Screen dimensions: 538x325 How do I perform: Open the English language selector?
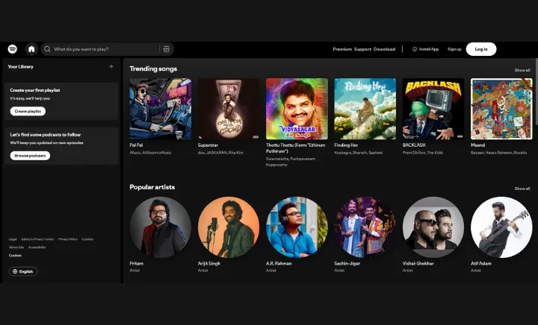point(23,271)
